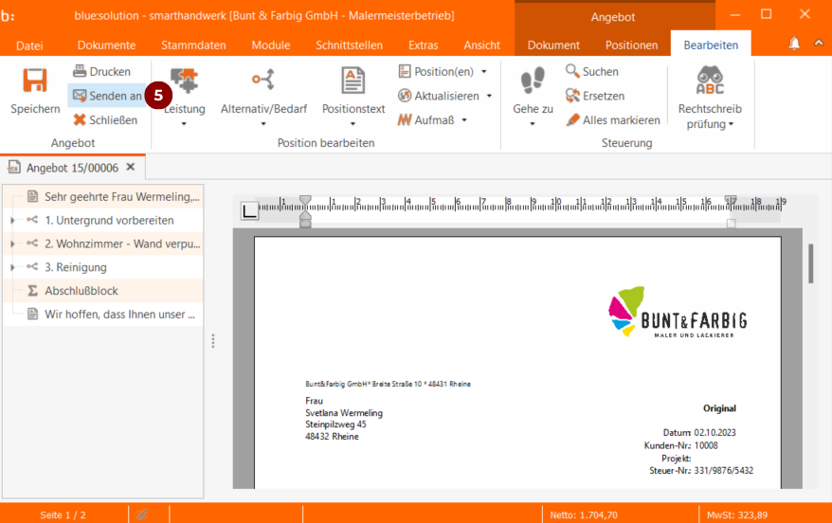Click the left indent marker on ruler
This screenshot has width=832, height=523.
pyautogui.click(x=305, y=218)
